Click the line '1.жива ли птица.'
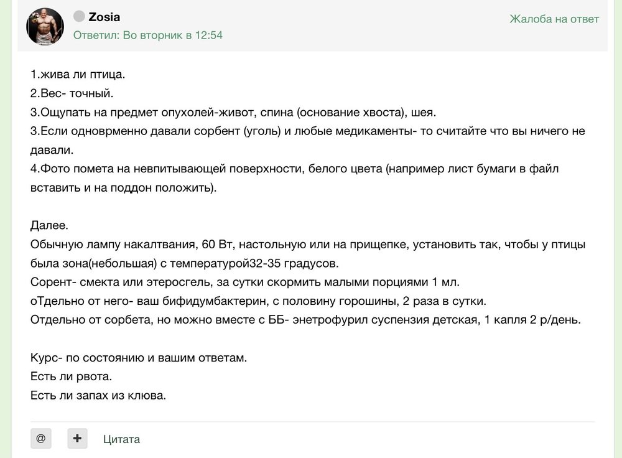622x458 pixels. pyautogui.click(x=78, y=74)
